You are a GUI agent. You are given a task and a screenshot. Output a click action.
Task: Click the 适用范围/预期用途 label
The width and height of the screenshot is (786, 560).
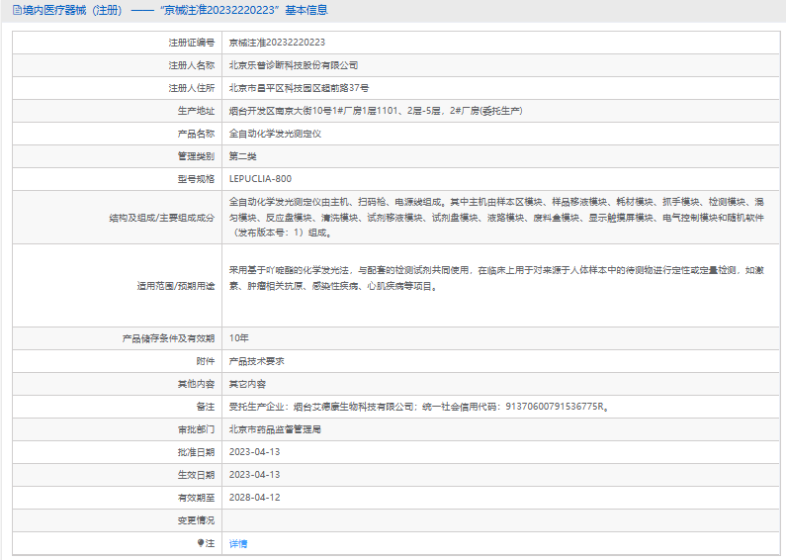[176, 286]
